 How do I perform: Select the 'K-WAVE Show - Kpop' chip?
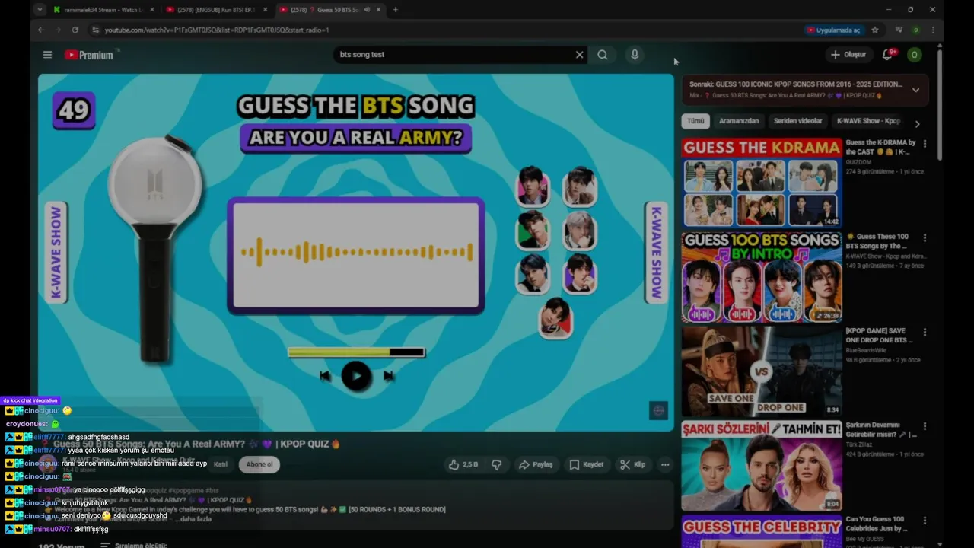tap(868, 121)
